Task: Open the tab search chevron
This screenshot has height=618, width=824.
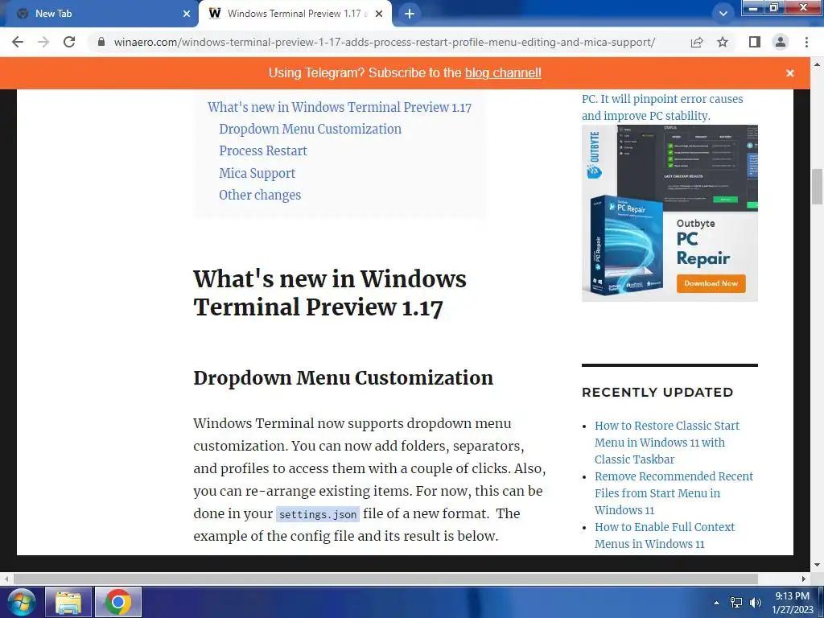Action: pyautogui.click(x=723, y=14)
